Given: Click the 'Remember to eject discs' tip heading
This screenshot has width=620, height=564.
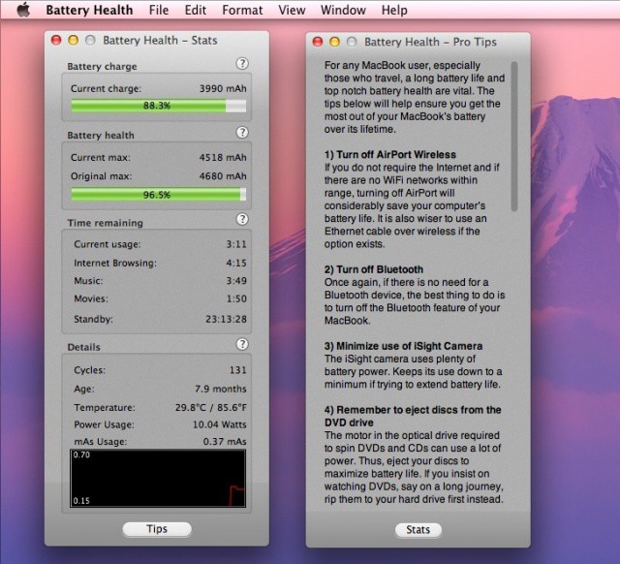Looking at the screenshot, I should point(413,416).
